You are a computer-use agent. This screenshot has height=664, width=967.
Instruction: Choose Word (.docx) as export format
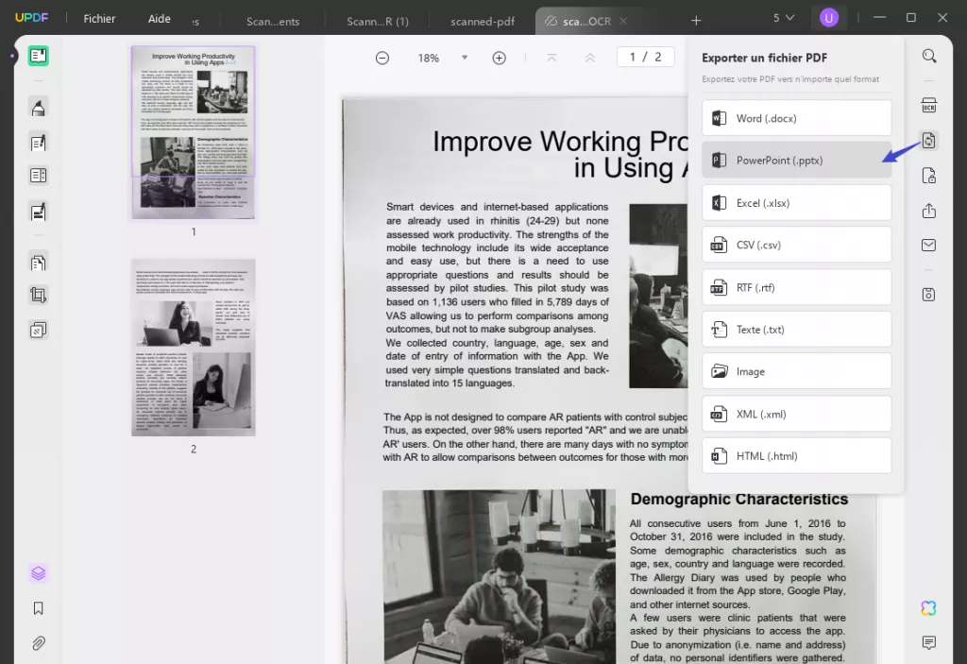pyautogui.click(x=796, y=117)
